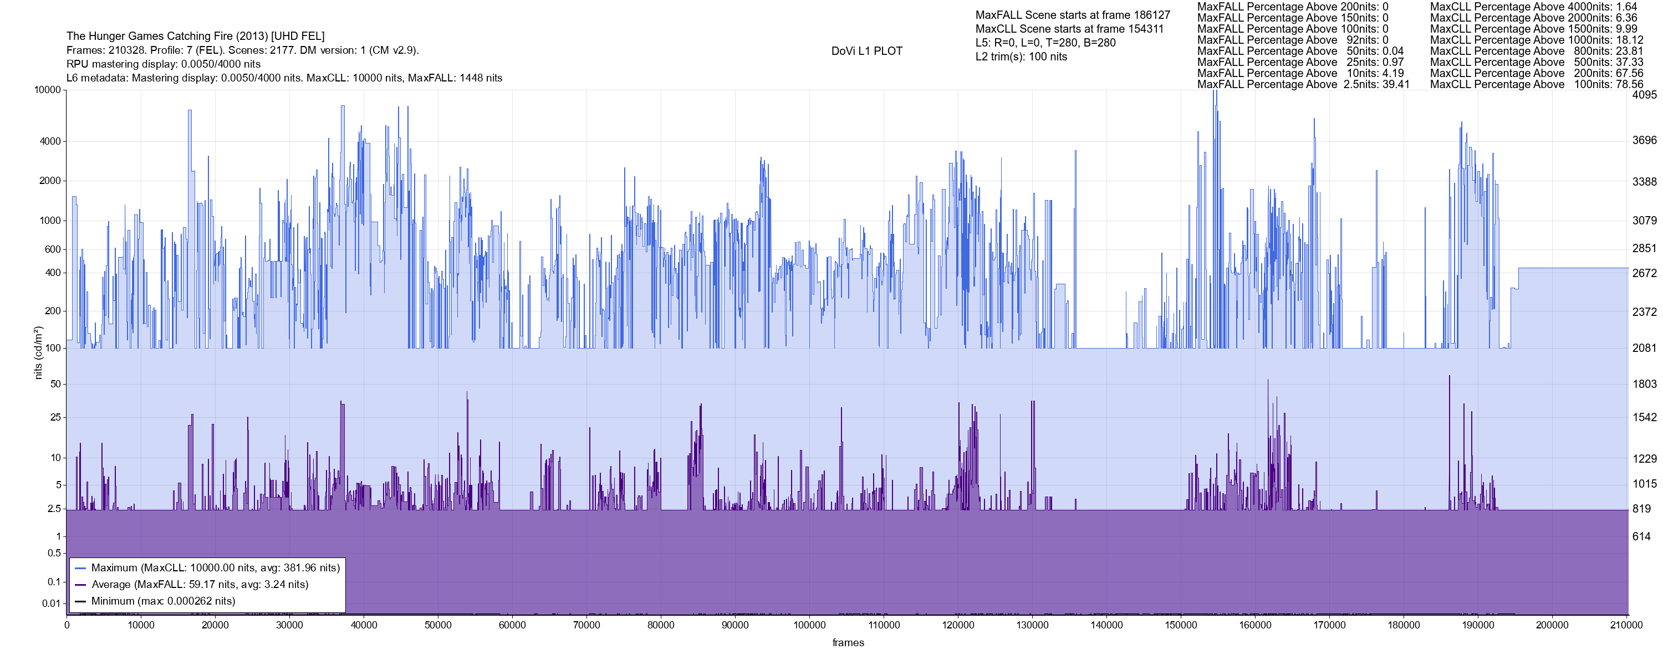Click the 2081 value on right axis
Screen dimensions: 1663x665
point(1644,348)
